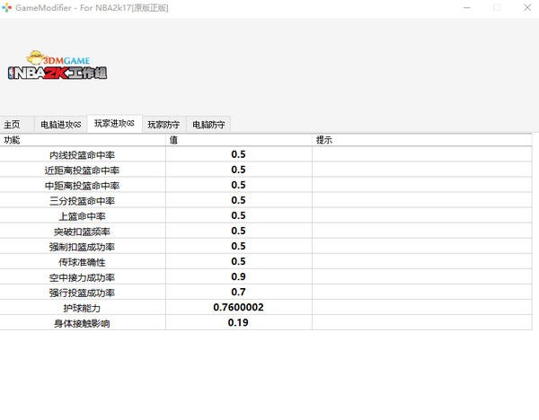This screenshot has height=420, width=539.
Task: Edit the value of 强制扣篮成功率
Action: point(239,246)
